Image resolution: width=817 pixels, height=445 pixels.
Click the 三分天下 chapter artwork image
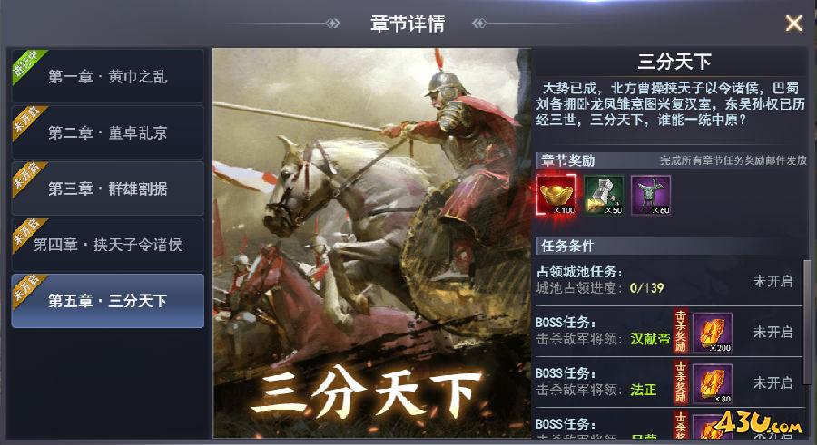coord(371,243)
